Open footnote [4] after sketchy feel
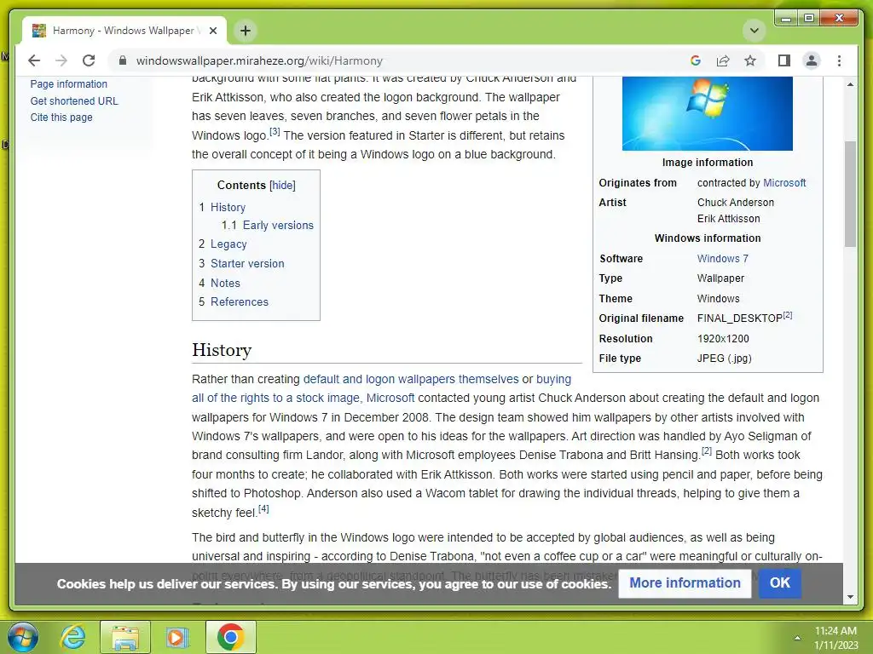This screenshot has width=873, height=654. coord(264,509)
